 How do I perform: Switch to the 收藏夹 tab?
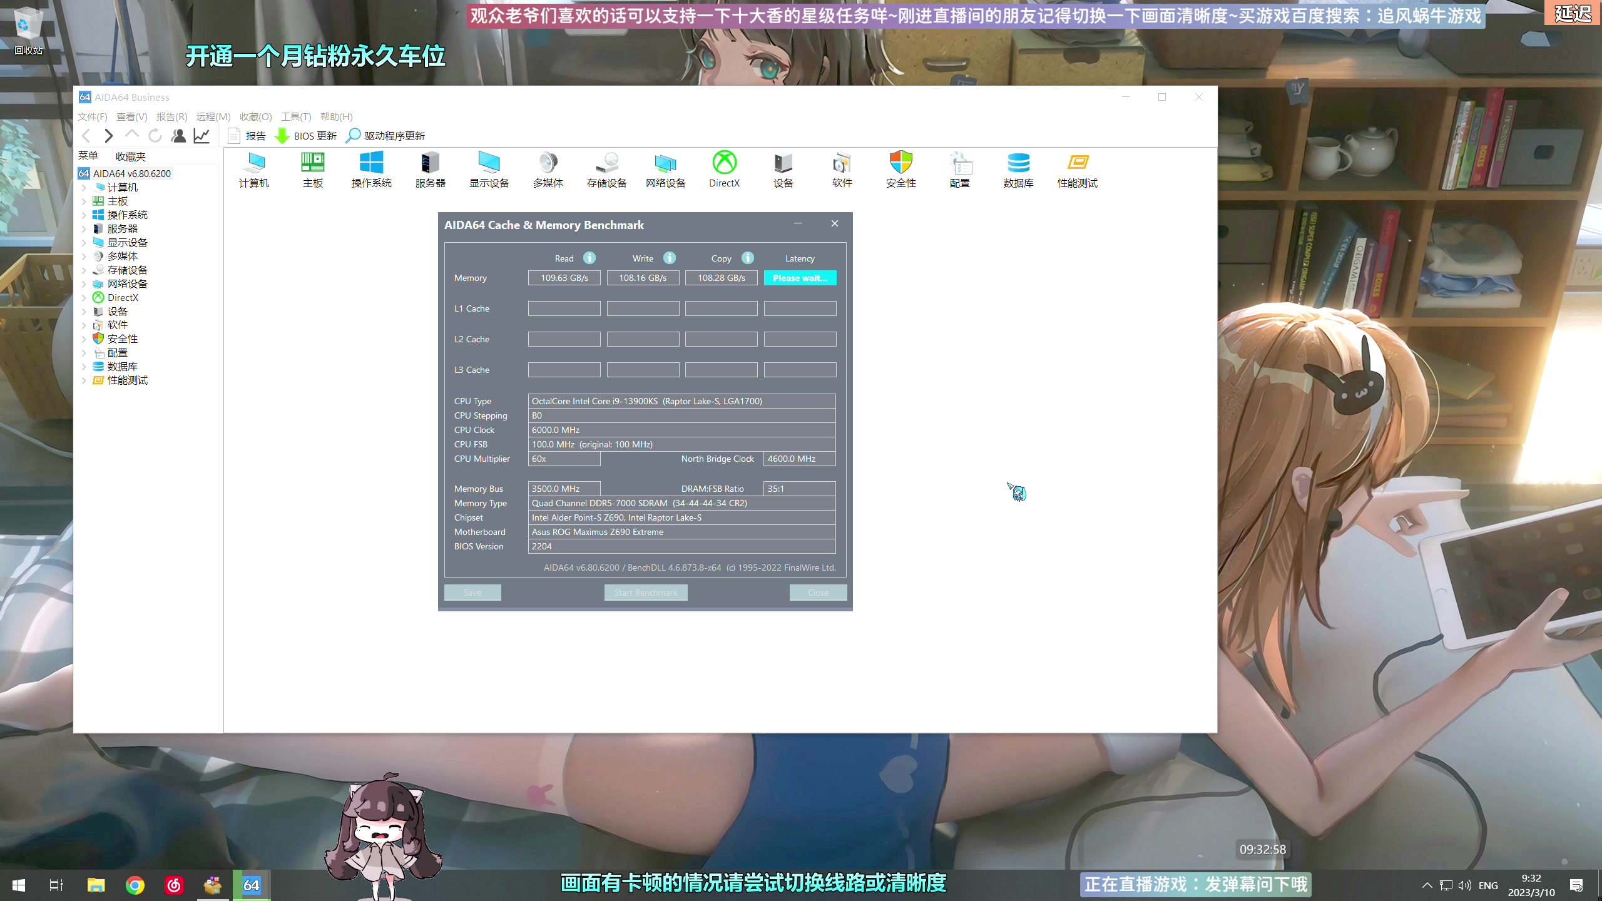[x=130, y=156]
